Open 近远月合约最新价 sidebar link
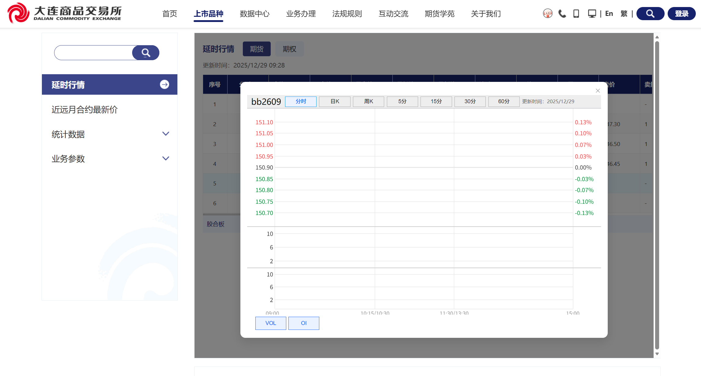This screenshot has width=701, height=376. [84, 110]
